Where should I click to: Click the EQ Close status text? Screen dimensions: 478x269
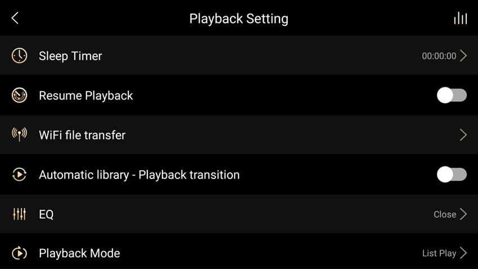coord(445,214)
